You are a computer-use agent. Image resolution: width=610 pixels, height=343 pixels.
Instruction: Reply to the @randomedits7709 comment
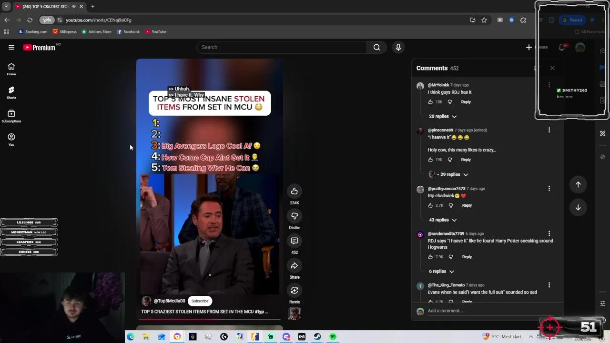(x=467, y=257)
